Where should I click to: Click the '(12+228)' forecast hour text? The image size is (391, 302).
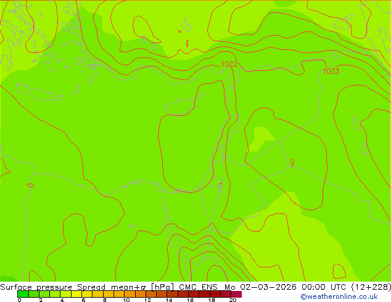point(371,287)
